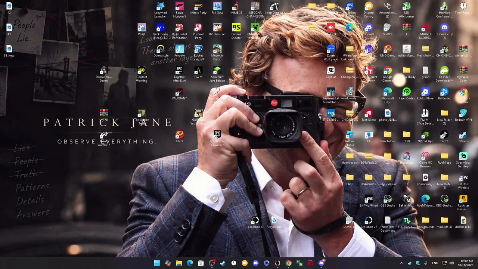Open the VALORANT desktop shortcut
The height and width of the screenshot is (269, 478).
pyautogui.click(x=180, y=94)
